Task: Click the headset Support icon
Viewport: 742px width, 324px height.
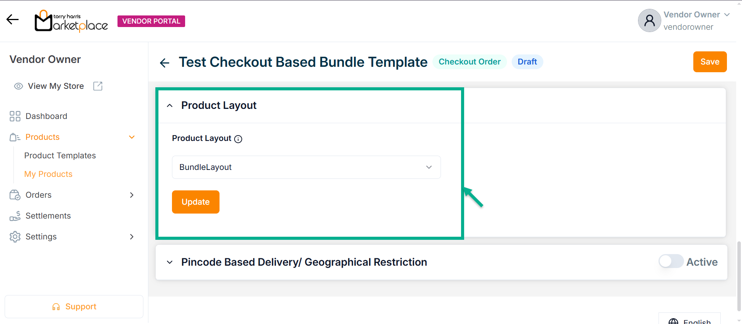Action: (x=56, y=307)
